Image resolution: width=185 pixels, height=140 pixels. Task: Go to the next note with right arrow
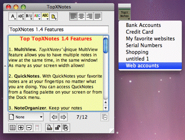[x=63, y=117]
